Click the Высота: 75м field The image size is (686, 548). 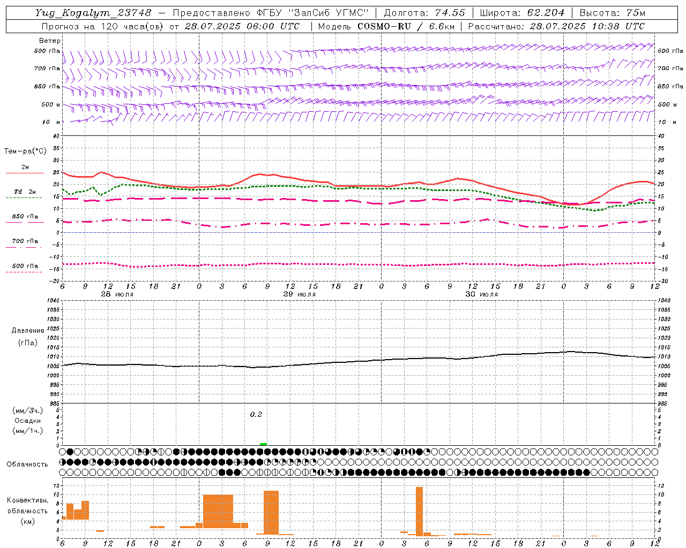pyautogui.click(x=612, y=13)
